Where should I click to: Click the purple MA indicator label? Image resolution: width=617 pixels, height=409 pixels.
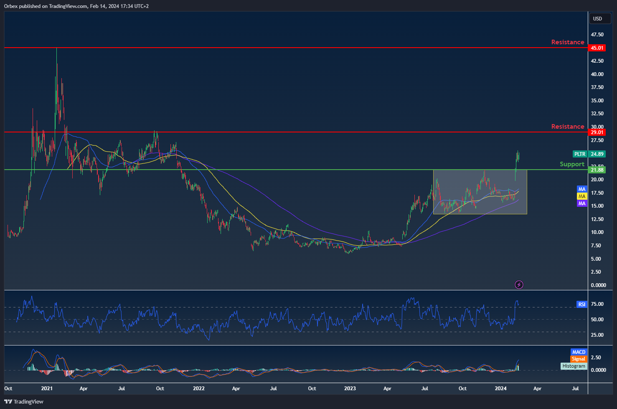point(582,203)
